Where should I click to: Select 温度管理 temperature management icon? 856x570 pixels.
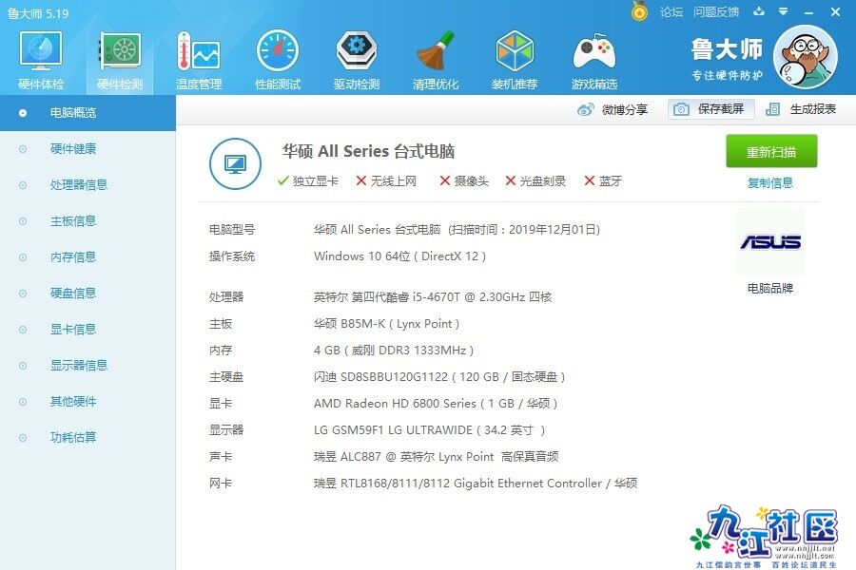199,59
